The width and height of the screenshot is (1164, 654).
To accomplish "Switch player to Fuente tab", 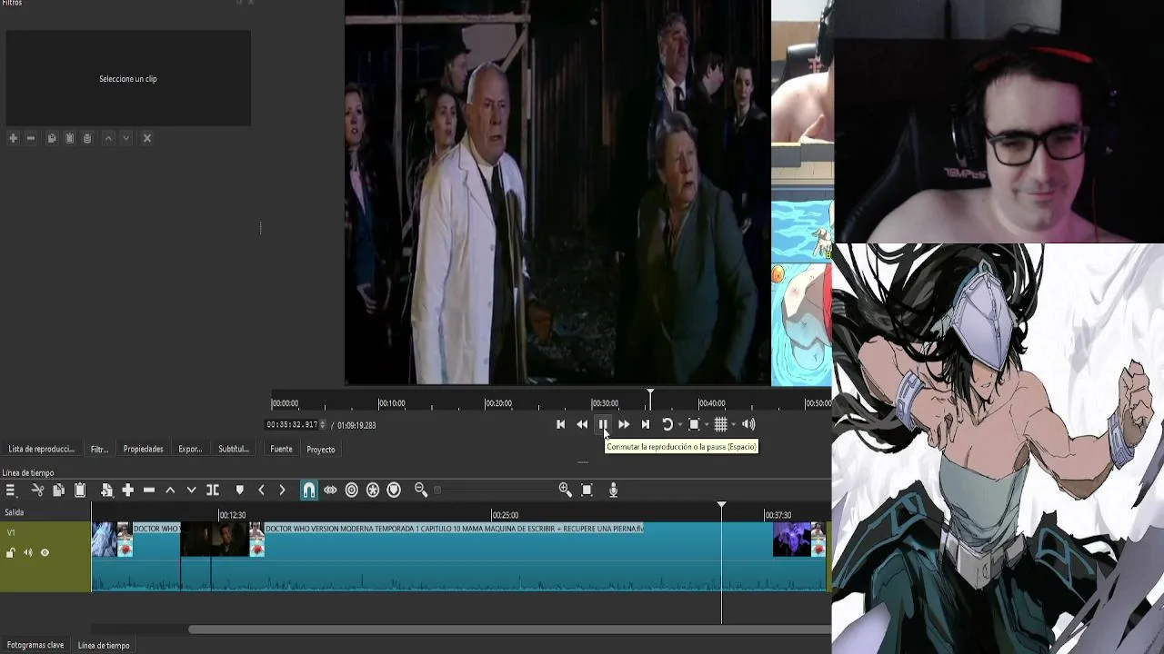I will [282, 449].
